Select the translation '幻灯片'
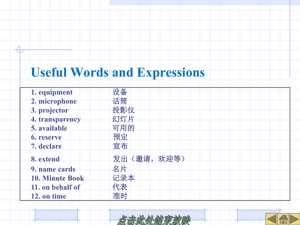The image size is (300, 225). tap(123, 119)
